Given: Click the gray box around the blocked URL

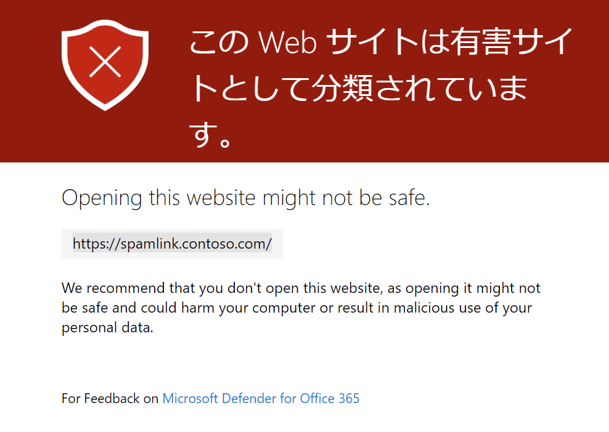Looking at the screenshot, I should pyautogui.click(x=172, y=244).
